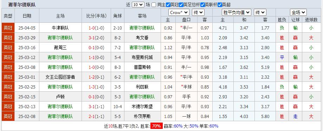Click handicap *半/一 in 牛津联队 row
Image resolution: width=323 pixels, height=131 pixels.
coord(186,28)
